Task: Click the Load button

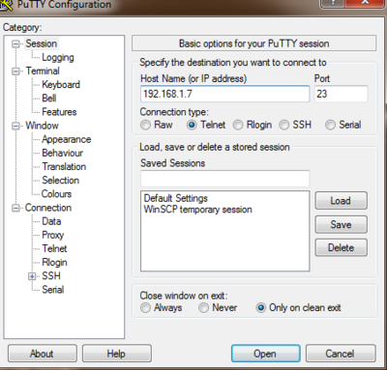Action: pyautogui.click(x=341, y=201)
